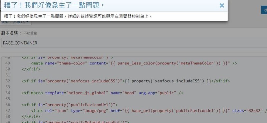Click the PAGE_CONTAINER template name field
The height and width of the screenshot is (123, 267).
coord(135,43)
